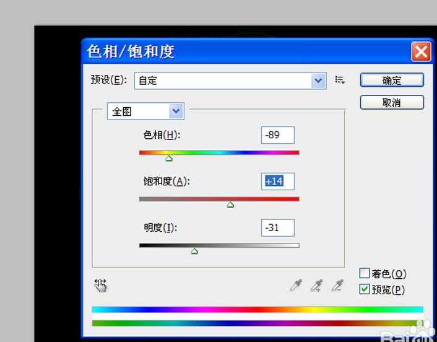Toggle the 预览 (Preview) checkbox
The height and width of the screenshot is (342, 437).
pyautogui.click(x=365, y=289)
